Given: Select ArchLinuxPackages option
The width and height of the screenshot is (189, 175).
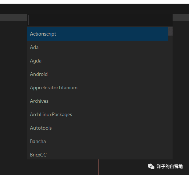Looking at the screenshot, I should click(98, 114).
